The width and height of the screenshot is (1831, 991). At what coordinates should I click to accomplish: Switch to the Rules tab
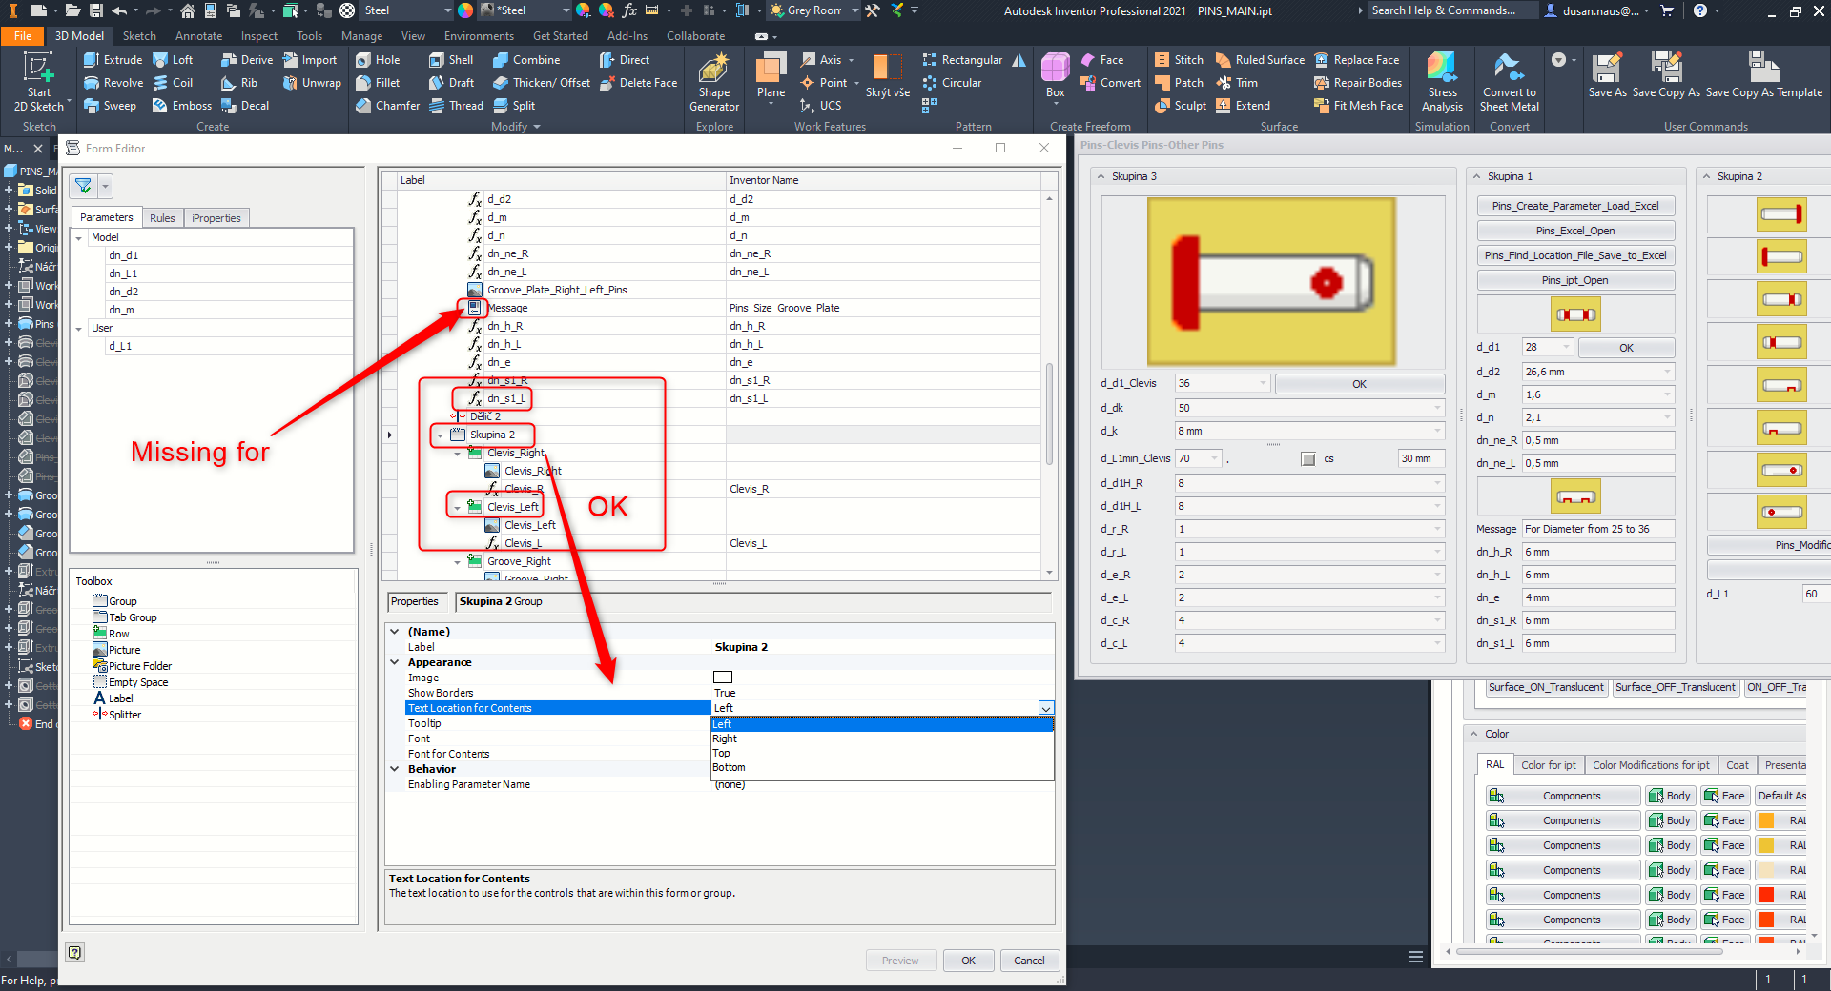162,217
